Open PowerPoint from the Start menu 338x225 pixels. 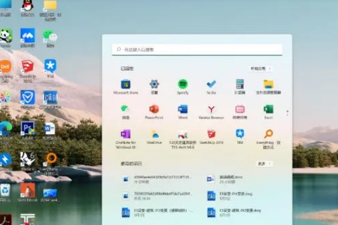pos(154,112)
